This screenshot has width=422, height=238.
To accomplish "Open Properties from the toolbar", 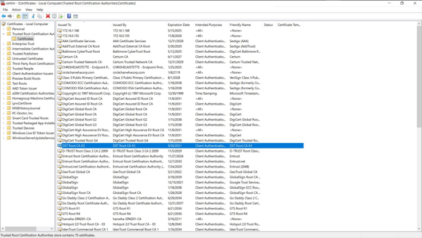I will click(x=54, y=16).
